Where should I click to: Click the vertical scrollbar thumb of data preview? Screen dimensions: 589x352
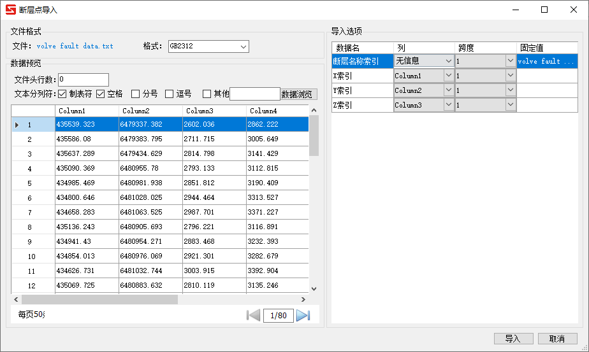[x=314, y=136]
